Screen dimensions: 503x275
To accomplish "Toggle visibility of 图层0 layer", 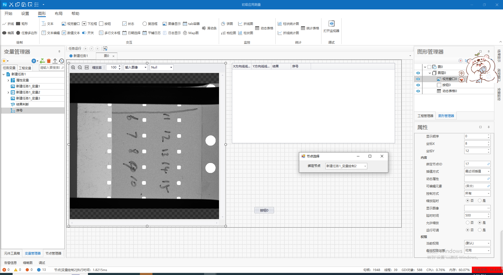I will (x=418, y=73).
